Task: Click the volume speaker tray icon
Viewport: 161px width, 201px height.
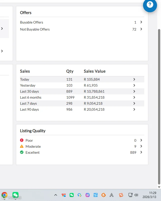Action: click(136, 195)
